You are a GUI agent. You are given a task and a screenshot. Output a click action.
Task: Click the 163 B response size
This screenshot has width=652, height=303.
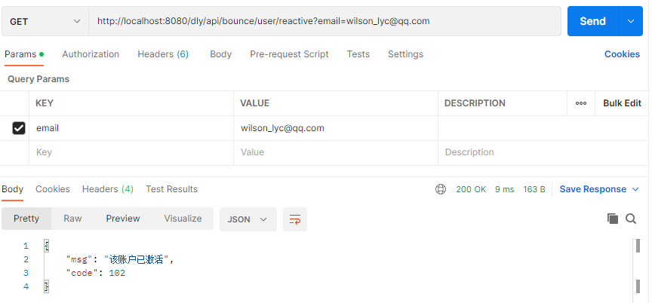click(534, 189)
